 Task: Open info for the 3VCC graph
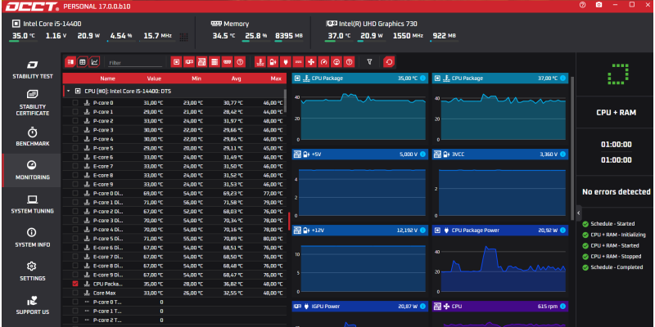(x=562, y=155)
